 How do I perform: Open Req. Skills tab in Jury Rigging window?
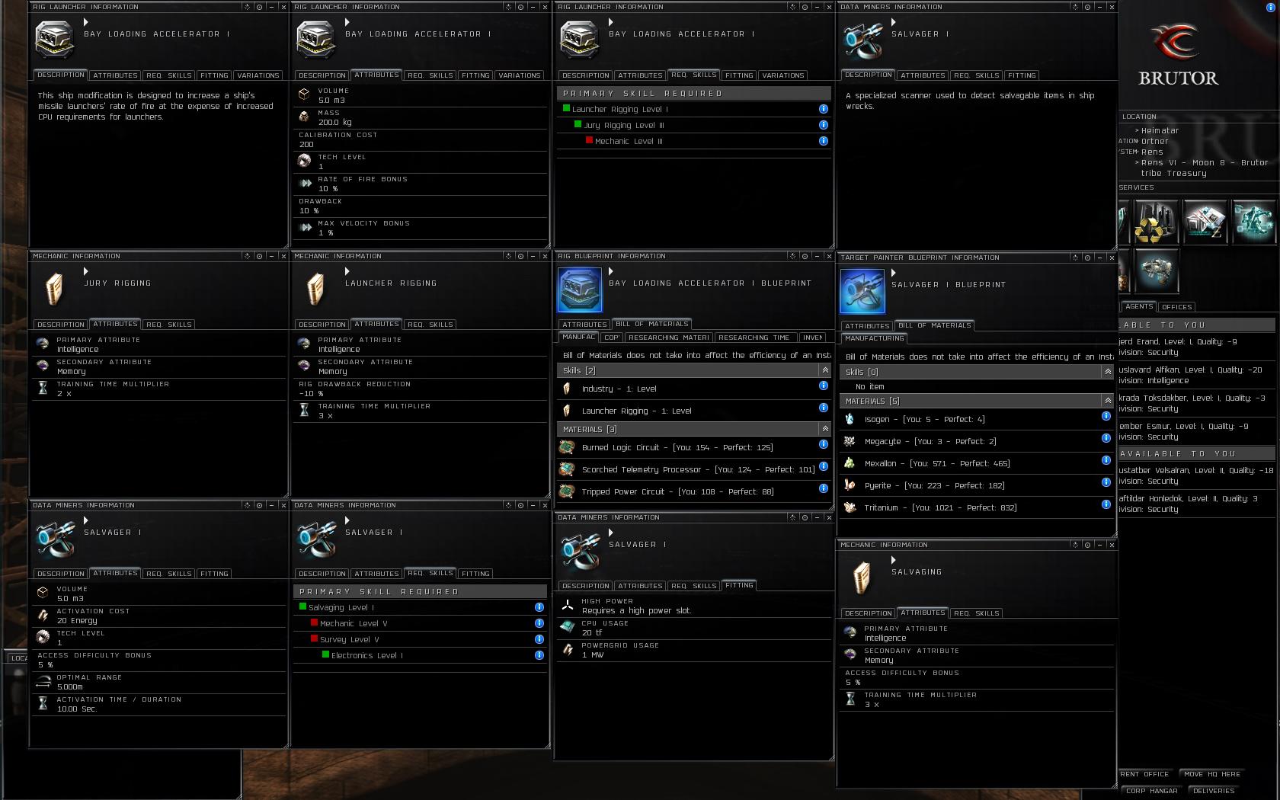[169, 325]
